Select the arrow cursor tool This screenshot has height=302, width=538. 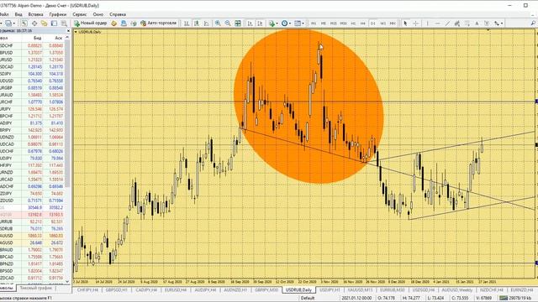405,23
